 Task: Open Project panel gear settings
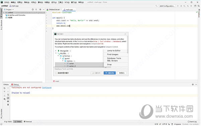tap(40, 9)
